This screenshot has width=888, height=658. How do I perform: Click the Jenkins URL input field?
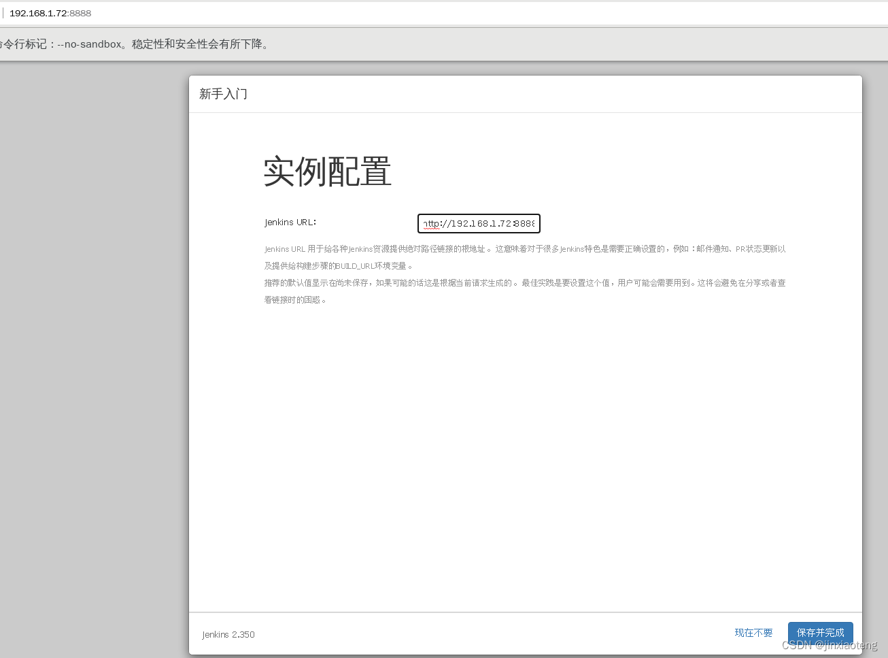pos(479,223)
